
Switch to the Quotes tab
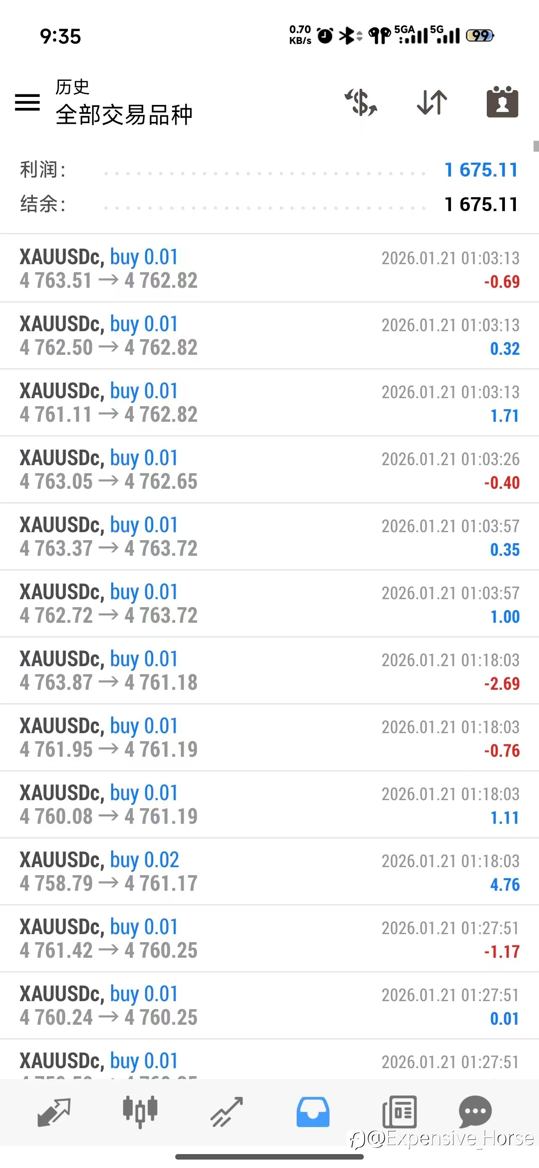click(54, 1112)
